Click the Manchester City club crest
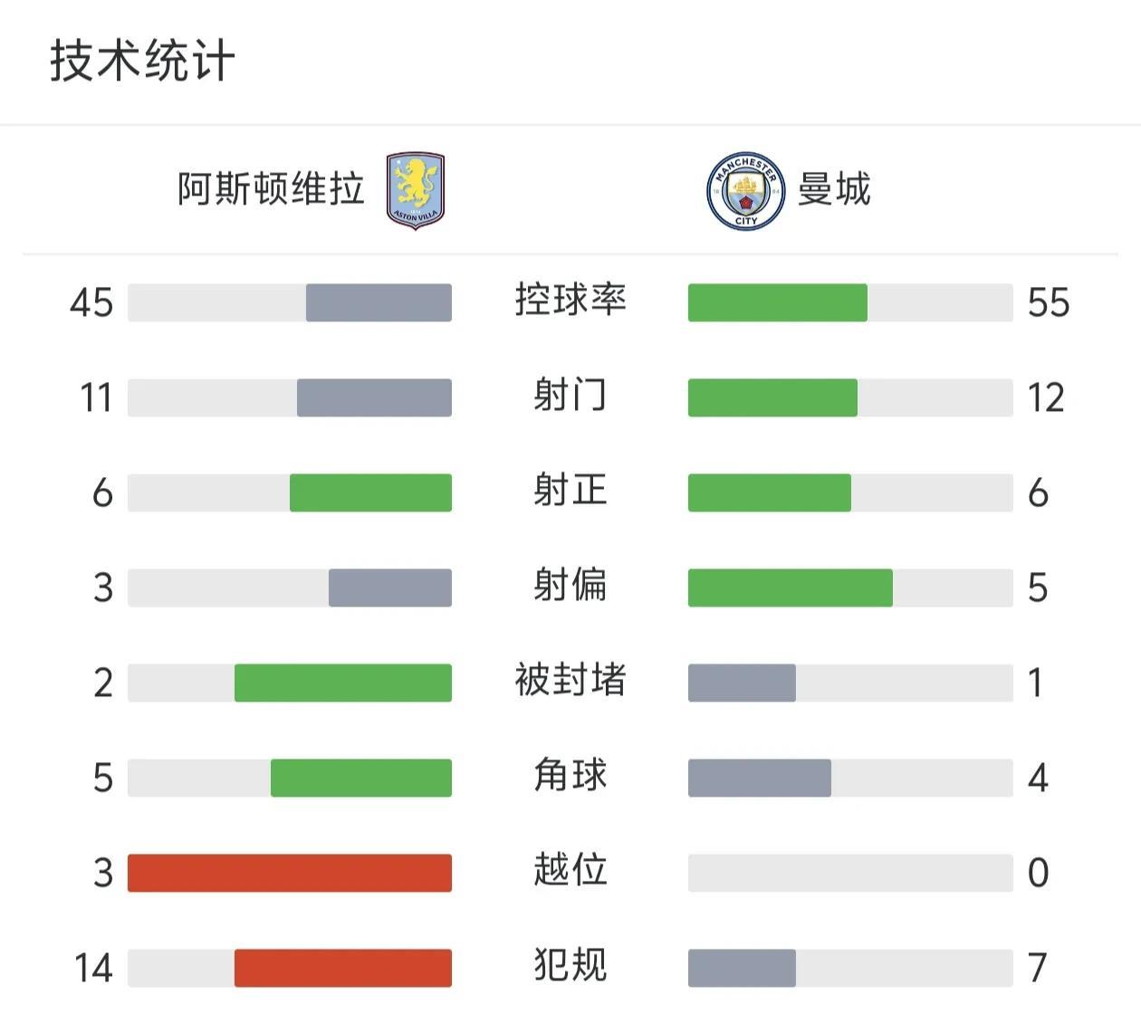 [x=745, y=190]
